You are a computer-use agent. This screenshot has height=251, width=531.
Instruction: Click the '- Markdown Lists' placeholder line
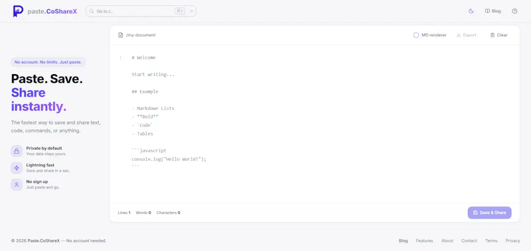point(153,109)
